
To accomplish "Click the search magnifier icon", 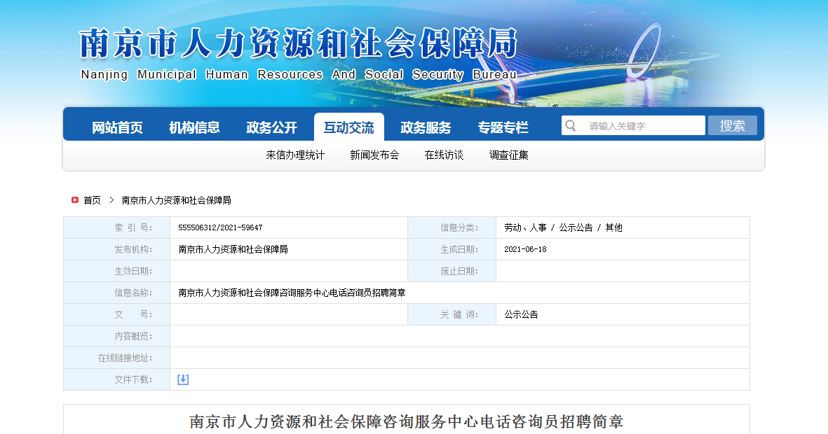I will (570, 125).
